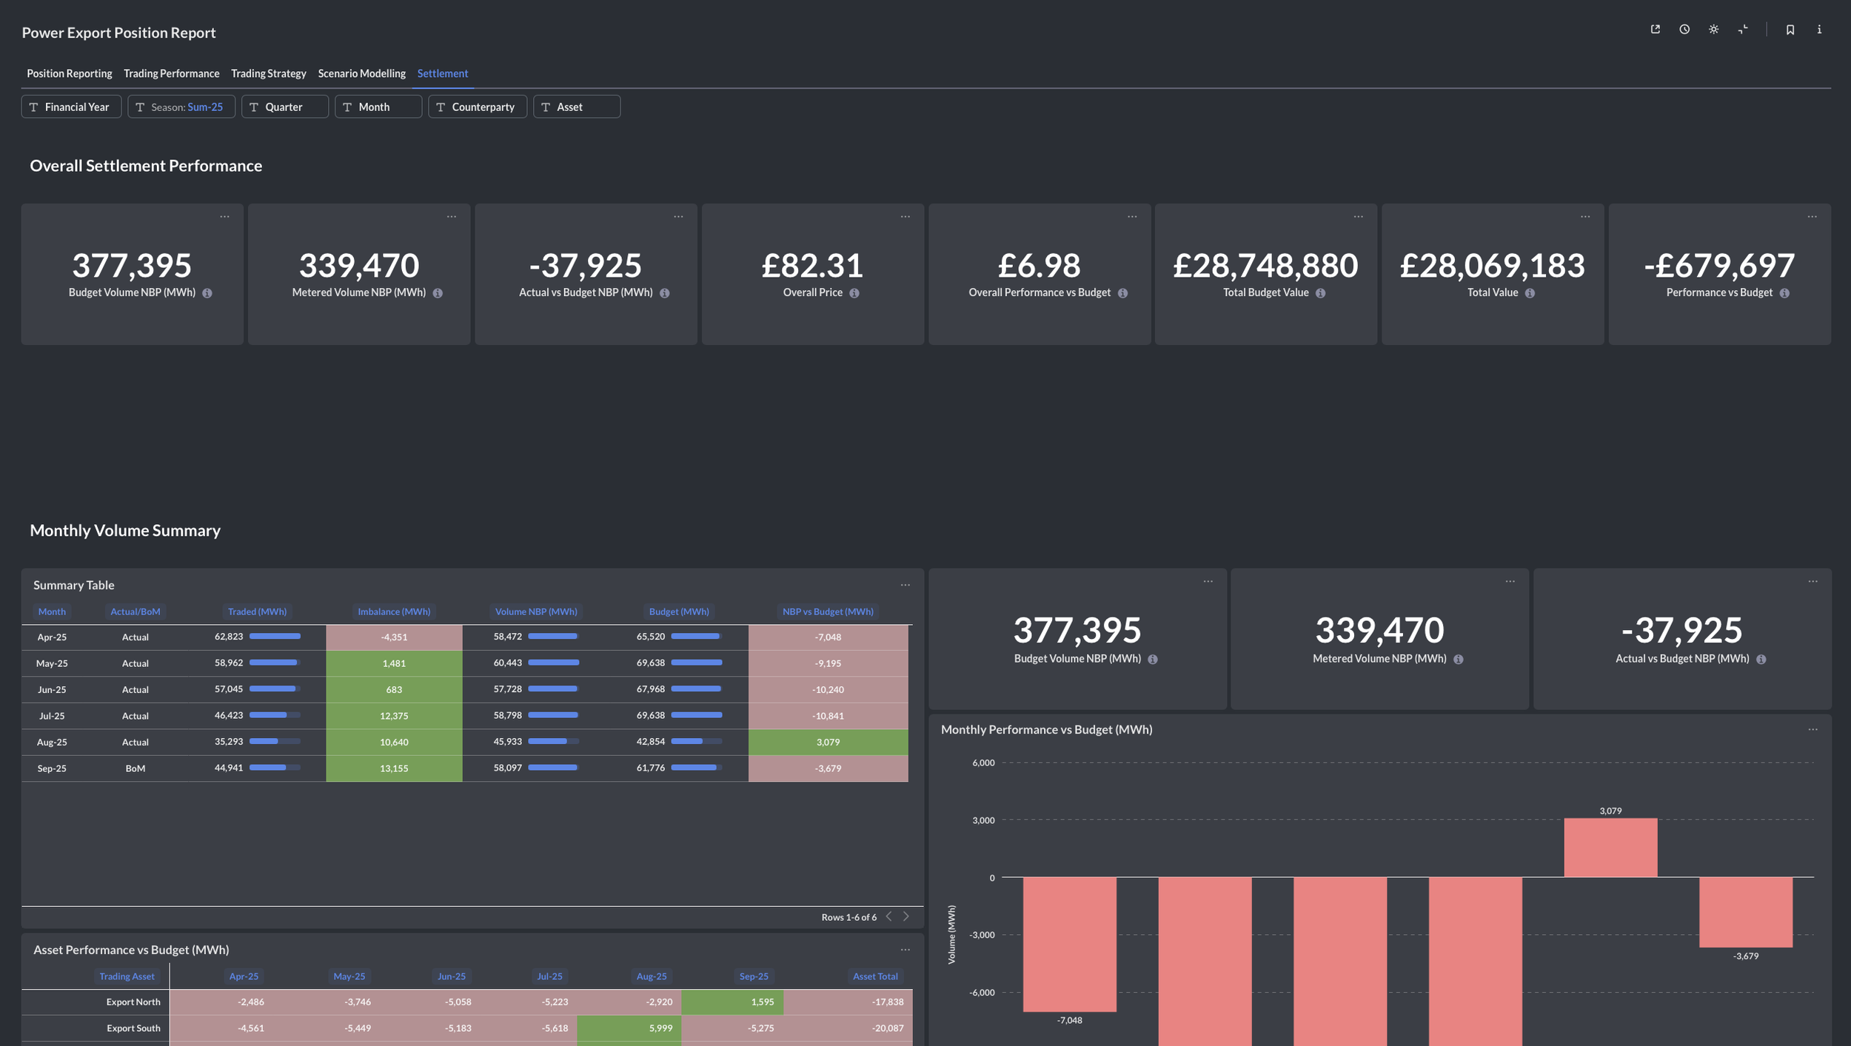Switch to Trading Performance tab
The image size is (1851, 1046).
pyautogui.click(x=171, y=73)
